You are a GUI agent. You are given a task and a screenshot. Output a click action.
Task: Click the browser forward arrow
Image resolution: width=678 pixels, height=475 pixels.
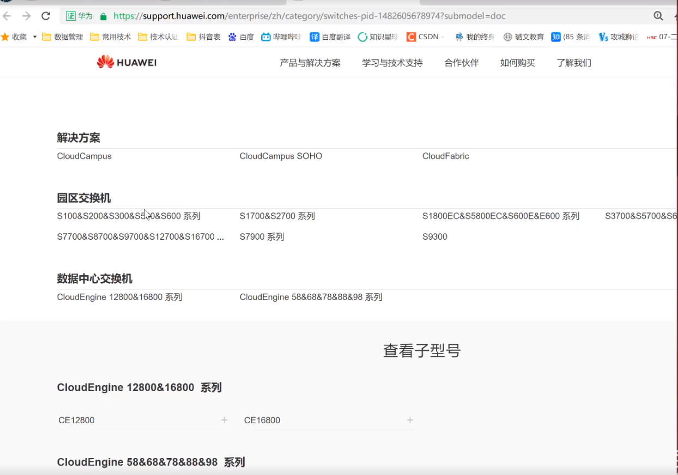pyautogui.click(x=26, y=16)
